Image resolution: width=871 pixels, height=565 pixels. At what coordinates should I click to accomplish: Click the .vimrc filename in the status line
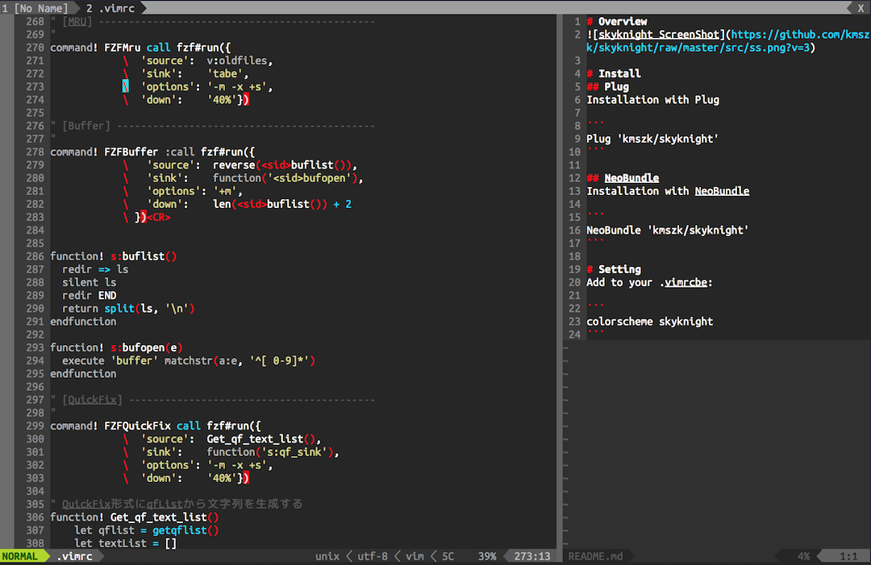pos(75,556)
